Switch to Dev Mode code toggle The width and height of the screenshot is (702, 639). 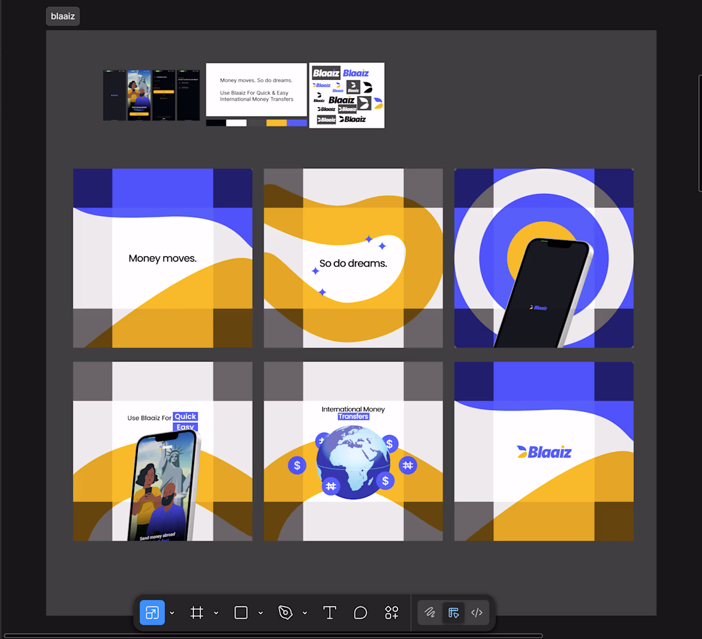tap(477, 612)
